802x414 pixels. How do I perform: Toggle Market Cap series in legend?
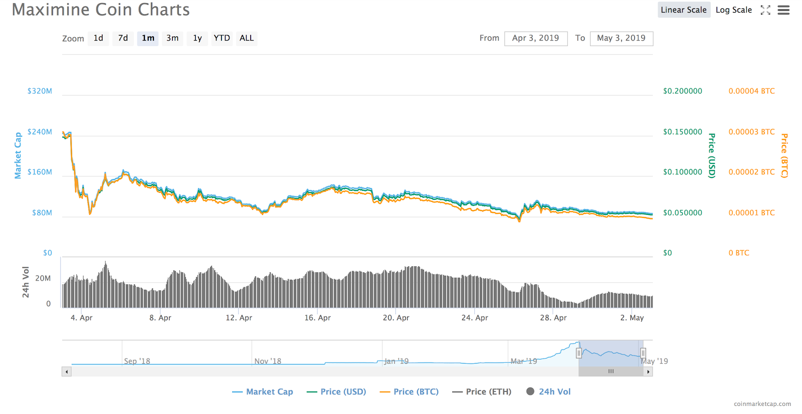[x=263, y=392]
